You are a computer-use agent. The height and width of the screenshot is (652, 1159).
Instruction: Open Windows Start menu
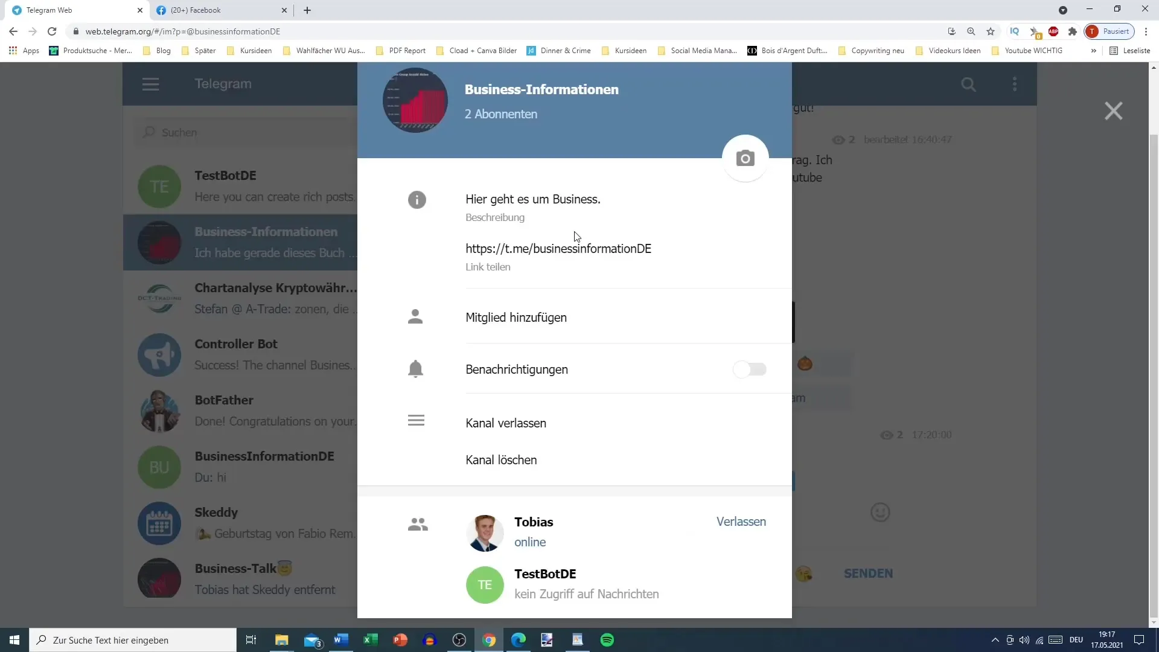pos(14,640)
